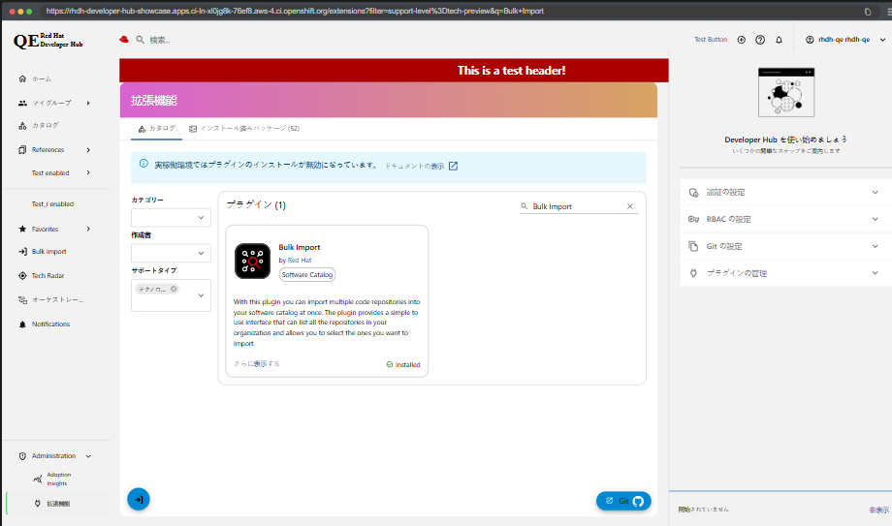Open the ドキュメントの表示 link
892x526 pixels.
tap(415, 166)
